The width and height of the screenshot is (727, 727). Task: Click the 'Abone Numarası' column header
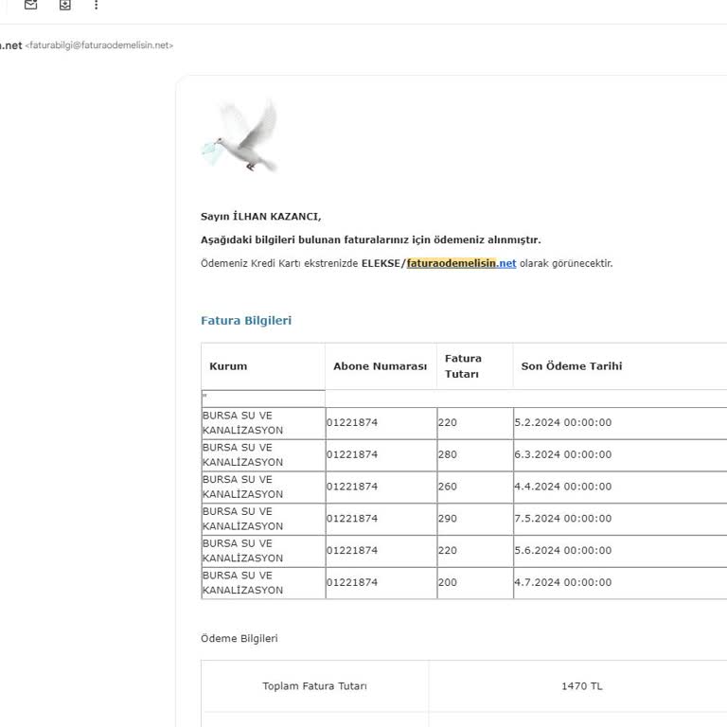pyautogui.click(x=381, y=366)
